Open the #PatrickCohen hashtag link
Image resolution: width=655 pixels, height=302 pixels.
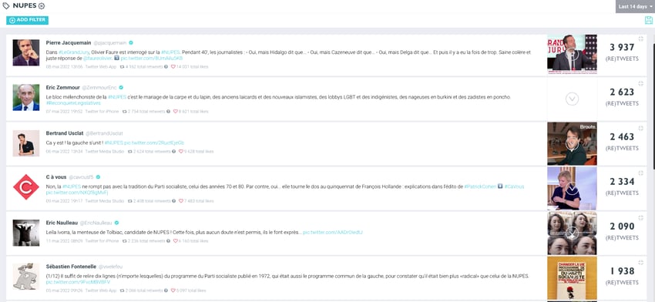(x=480, y=186)
